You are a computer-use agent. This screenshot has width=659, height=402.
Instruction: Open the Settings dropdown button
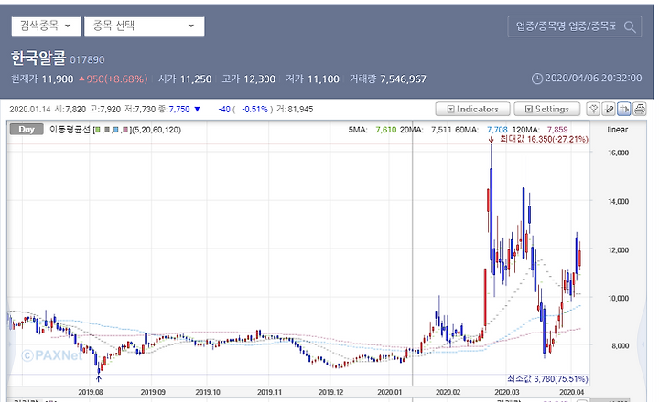click(547, 109)
